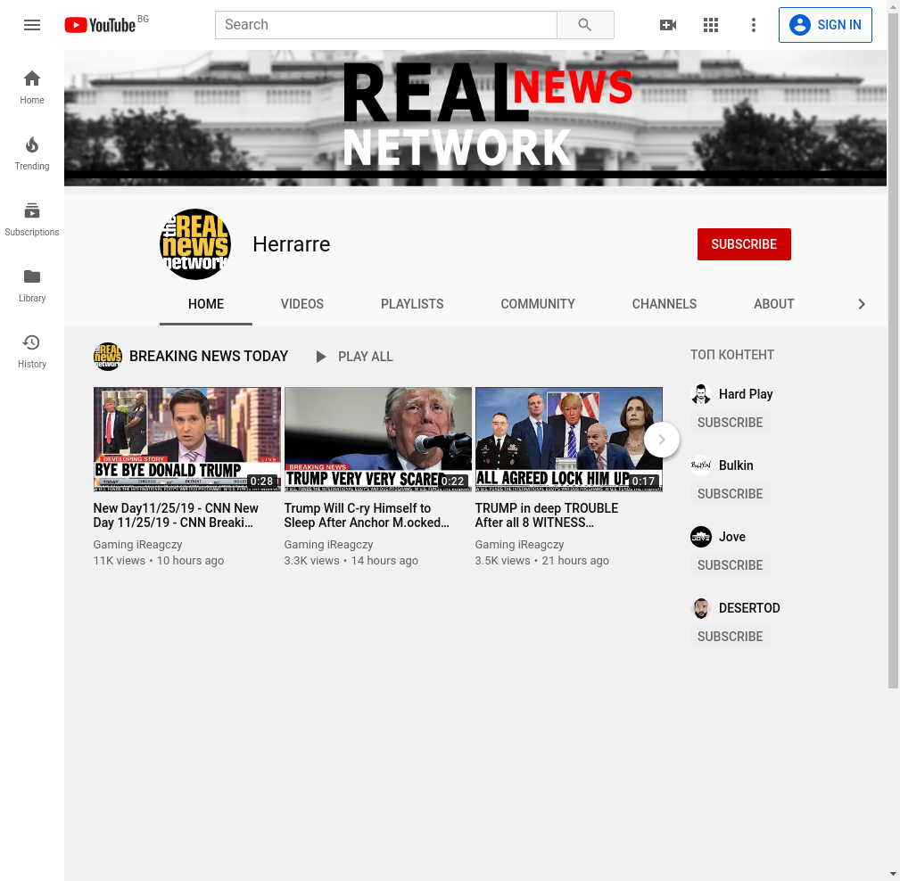900x881 pixels.
Task: Subscribe to the Herrarre channel
Action: 744,244
